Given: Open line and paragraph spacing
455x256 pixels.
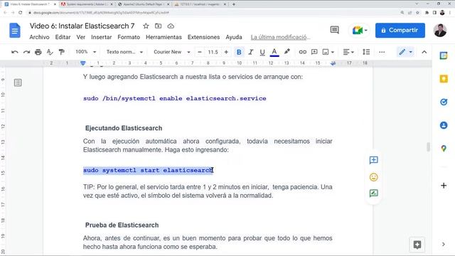Looking at the screenshot, I should pos(366,52).
